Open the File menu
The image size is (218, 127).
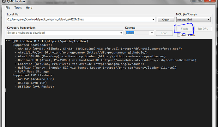click(x=8, y=8)
